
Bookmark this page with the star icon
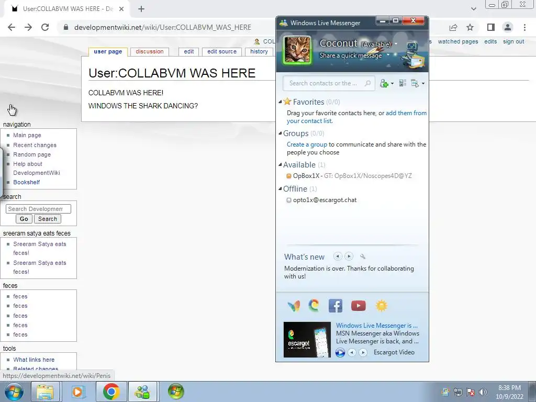tap(470, 27)
